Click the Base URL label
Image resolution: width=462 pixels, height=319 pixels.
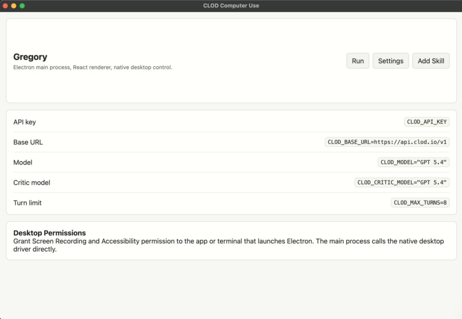point(28,142)
